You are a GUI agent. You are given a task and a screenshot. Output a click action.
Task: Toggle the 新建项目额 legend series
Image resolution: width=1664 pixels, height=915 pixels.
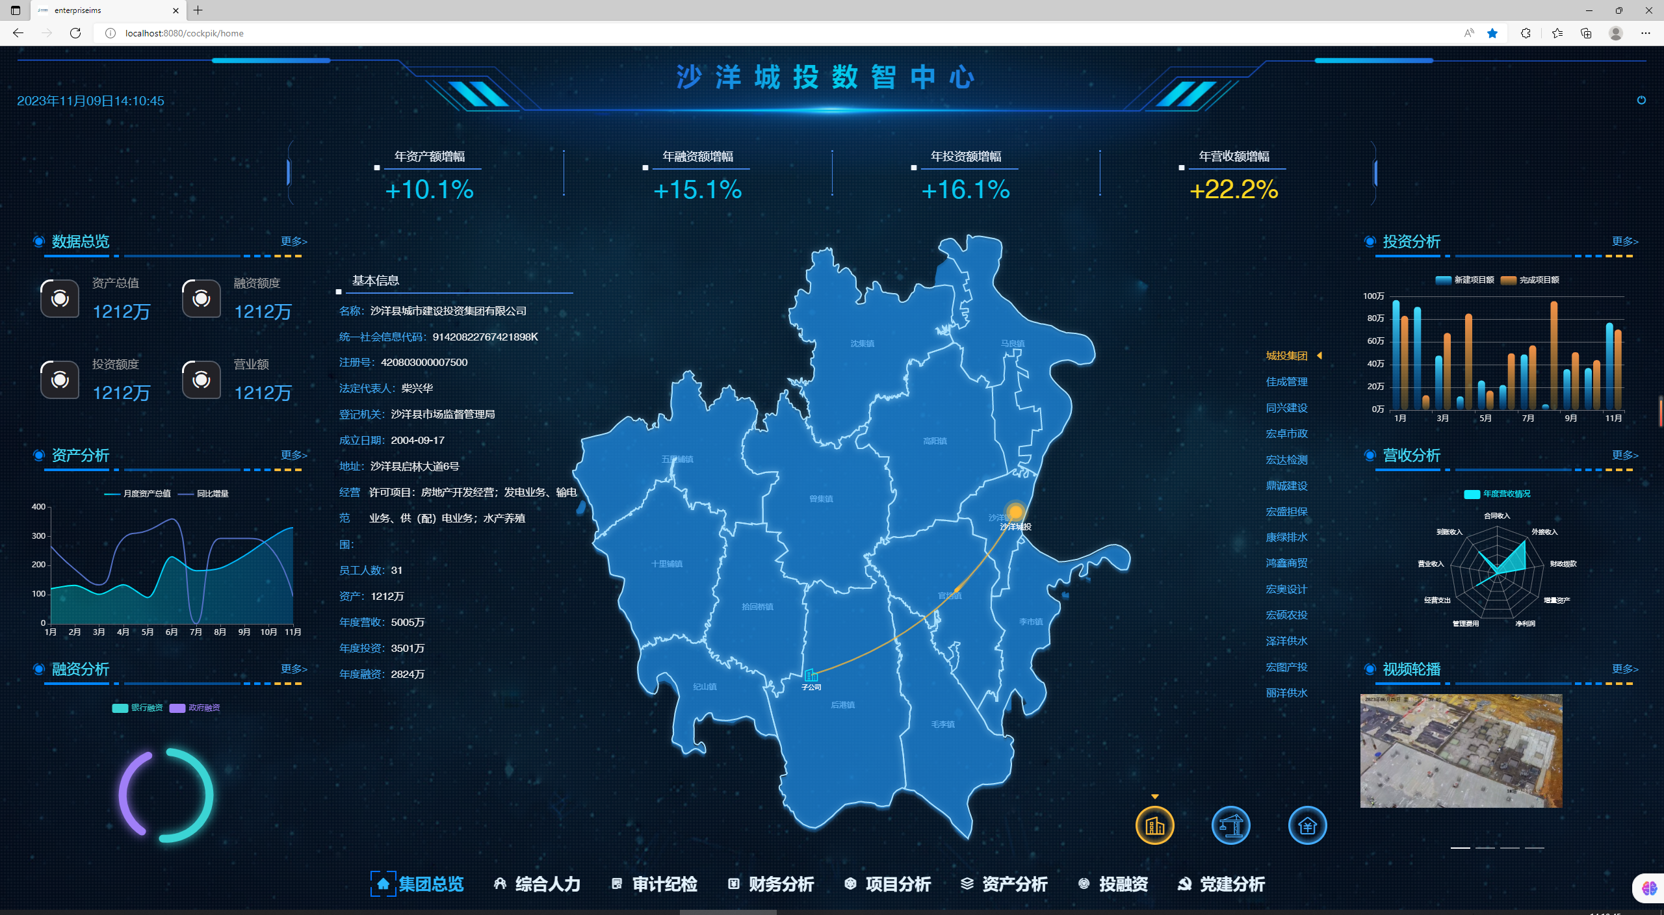click(1465, 280)
